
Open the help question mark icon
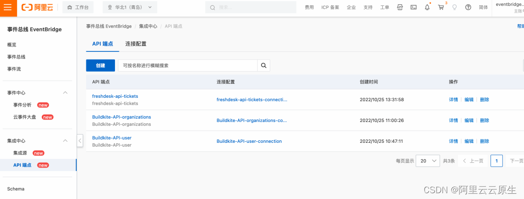(x=468, y=7)
